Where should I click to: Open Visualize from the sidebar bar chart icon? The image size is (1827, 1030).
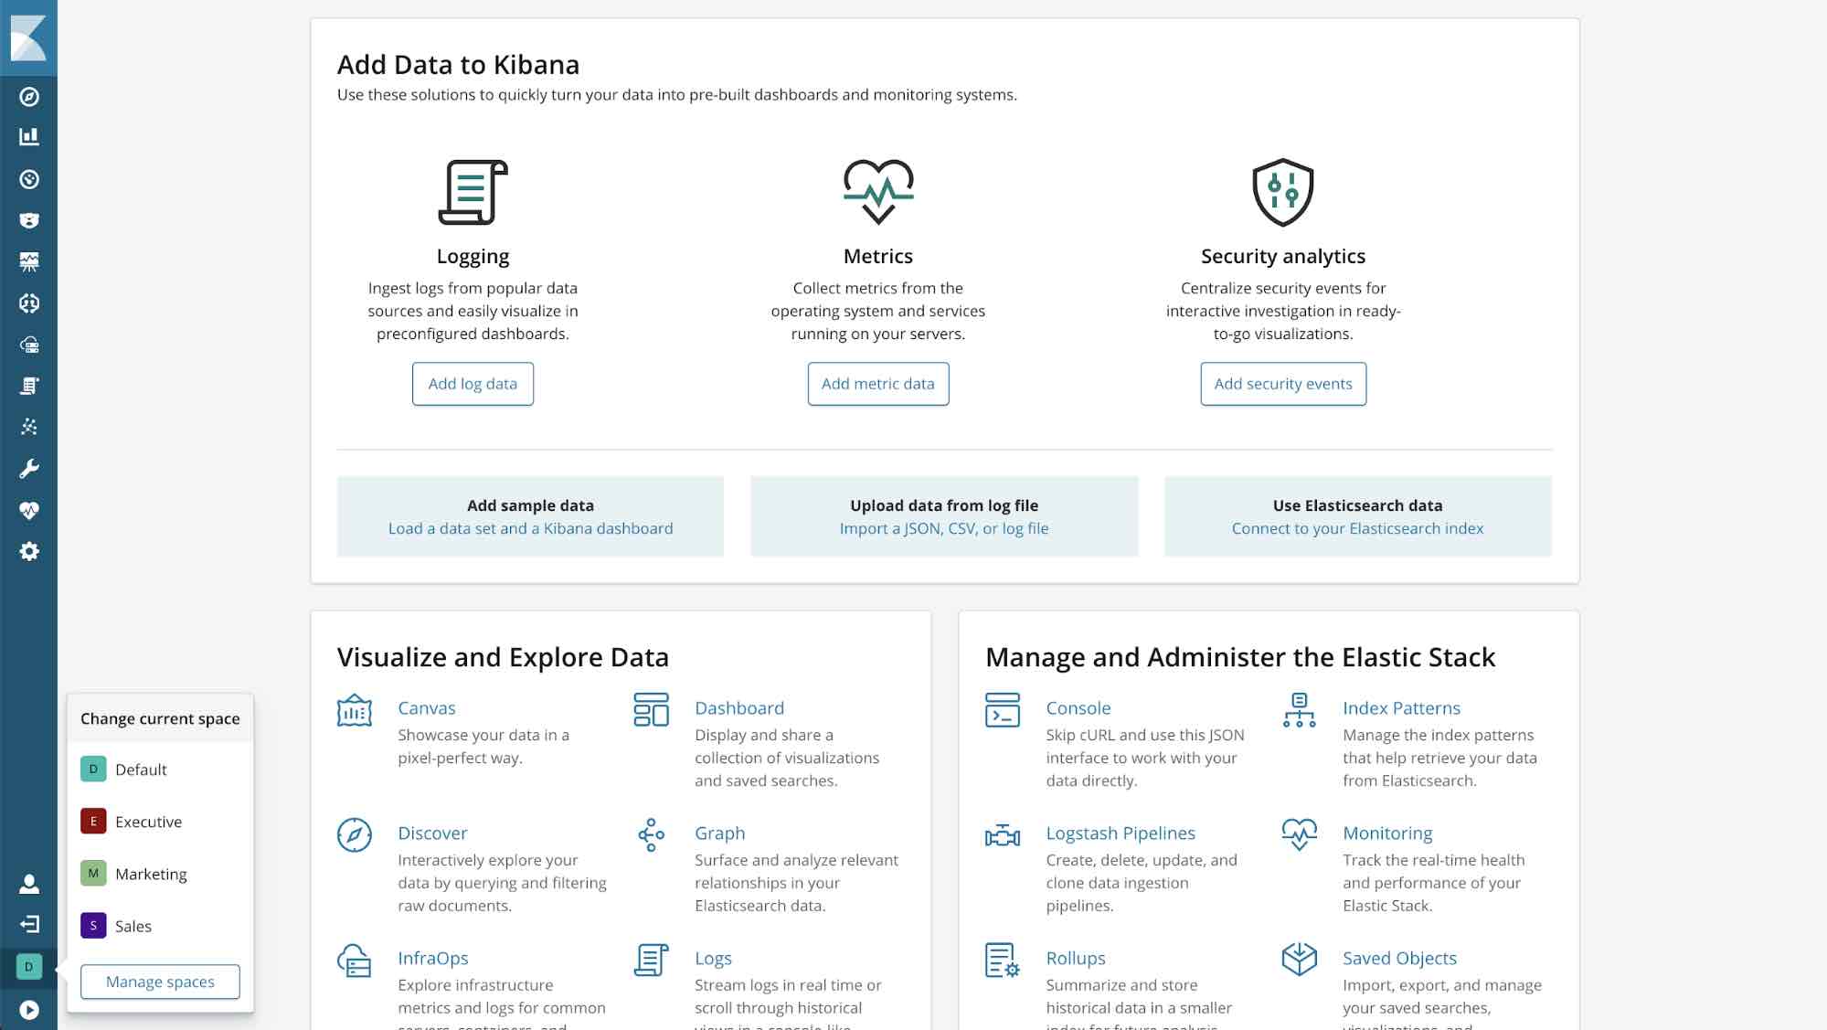[x=29, y=137]
